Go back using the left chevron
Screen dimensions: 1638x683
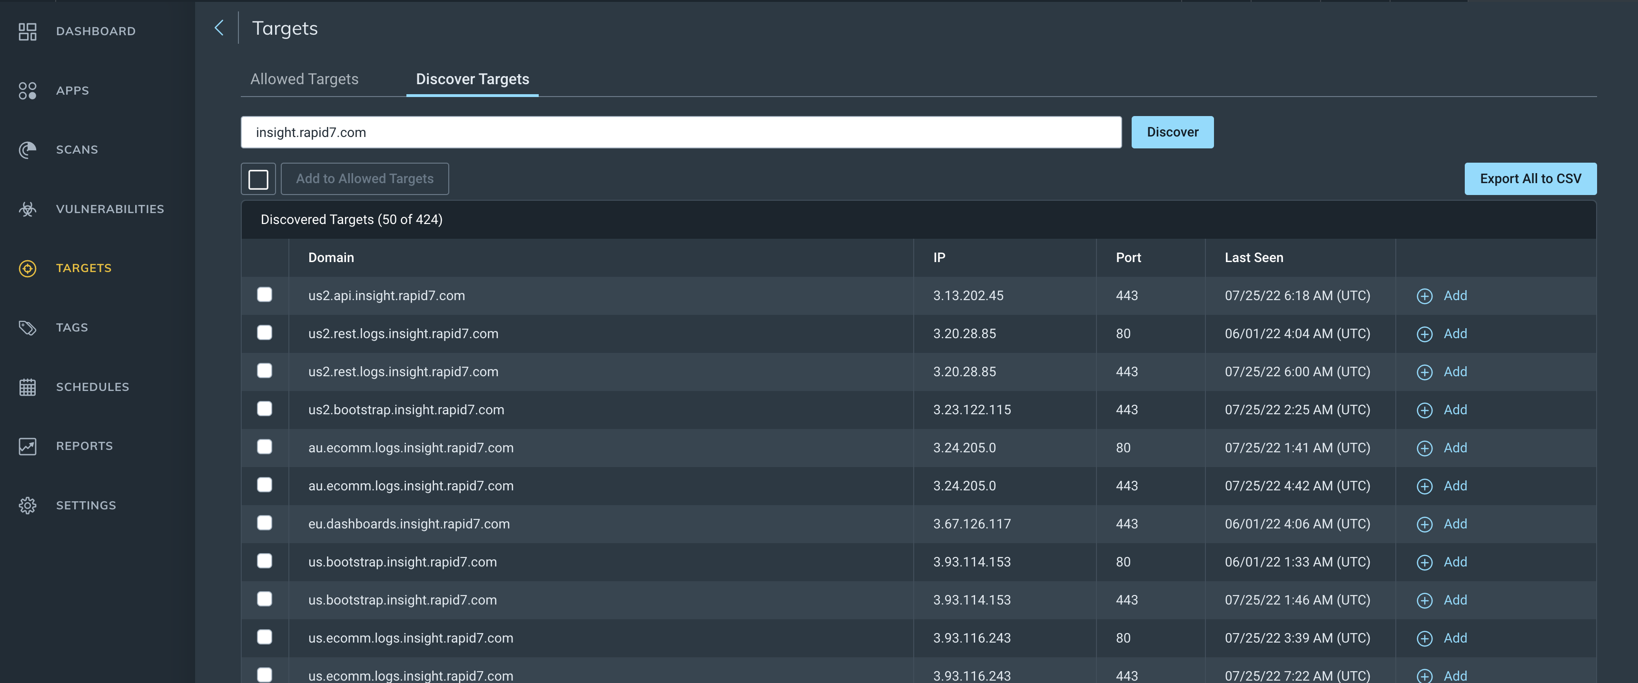click(x=219, y=28)
